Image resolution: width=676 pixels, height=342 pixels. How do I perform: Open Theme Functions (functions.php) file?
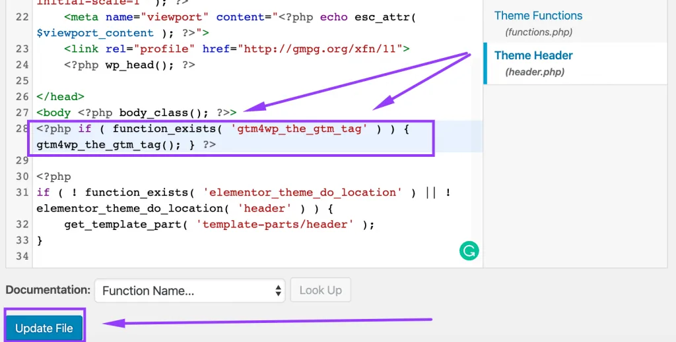coord(538,23)
